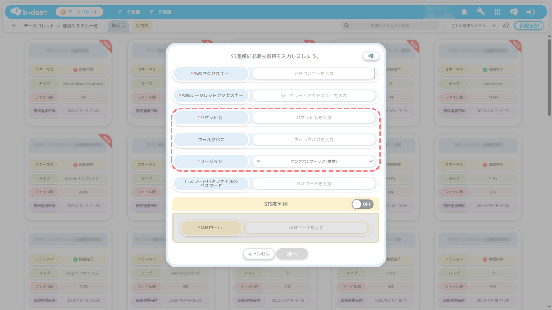Open the データ連携 menu
552x310 pixels.
click(129, 12)
